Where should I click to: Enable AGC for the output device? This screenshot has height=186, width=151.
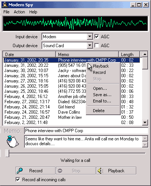point(97,45)
